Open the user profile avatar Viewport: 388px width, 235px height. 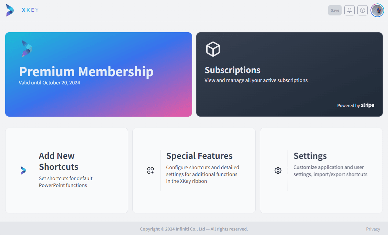pos(377,10)
